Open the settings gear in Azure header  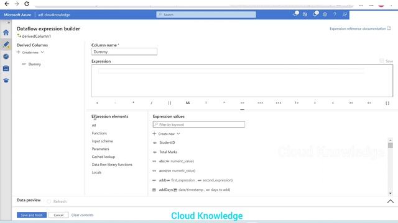pyautogui.click(x=325, y=14)
